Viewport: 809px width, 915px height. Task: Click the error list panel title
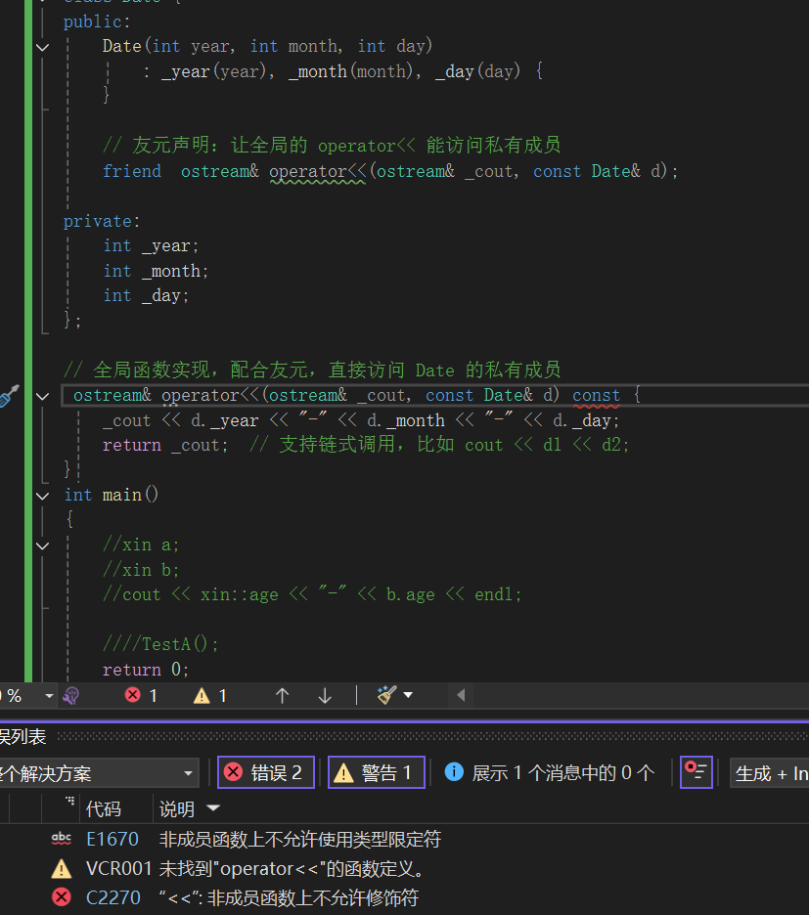pyautogui.click(x=22, y=736)
